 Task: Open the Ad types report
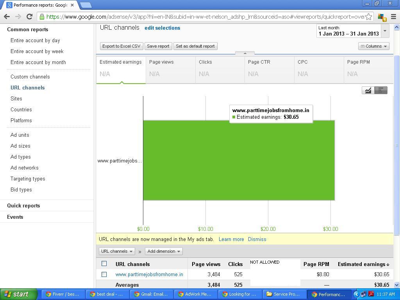[21, 157]
